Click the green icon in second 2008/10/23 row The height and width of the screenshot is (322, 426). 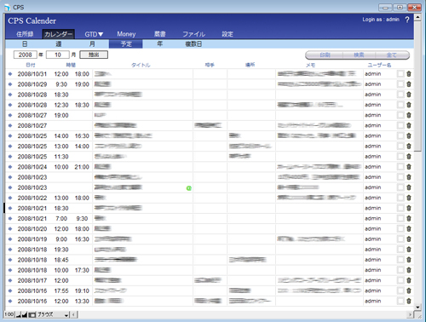(188, 188)
